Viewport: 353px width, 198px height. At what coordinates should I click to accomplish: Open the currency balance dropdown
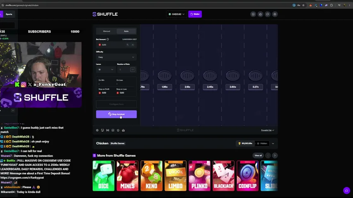click(176, 14)
